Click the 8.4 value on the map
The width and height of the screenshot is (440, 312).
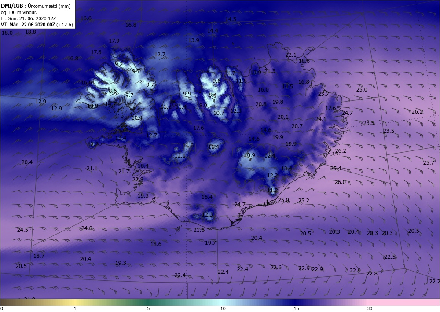click(x=213, y=95)
